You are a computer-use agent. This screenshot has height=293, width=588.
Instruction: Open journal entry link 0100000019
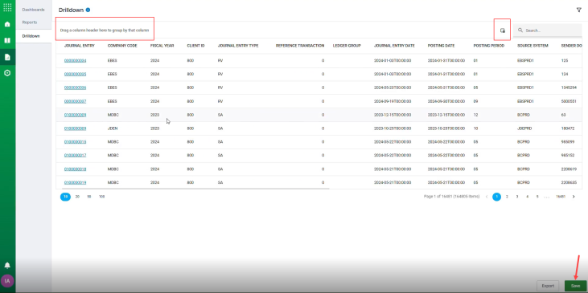(x=75, y=182)
